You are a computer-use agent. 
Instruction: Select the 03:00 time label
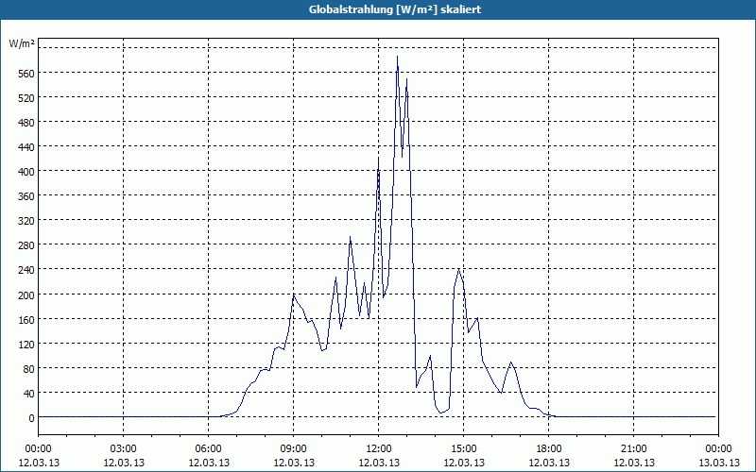pyautogui.click(x=124, y=449)
